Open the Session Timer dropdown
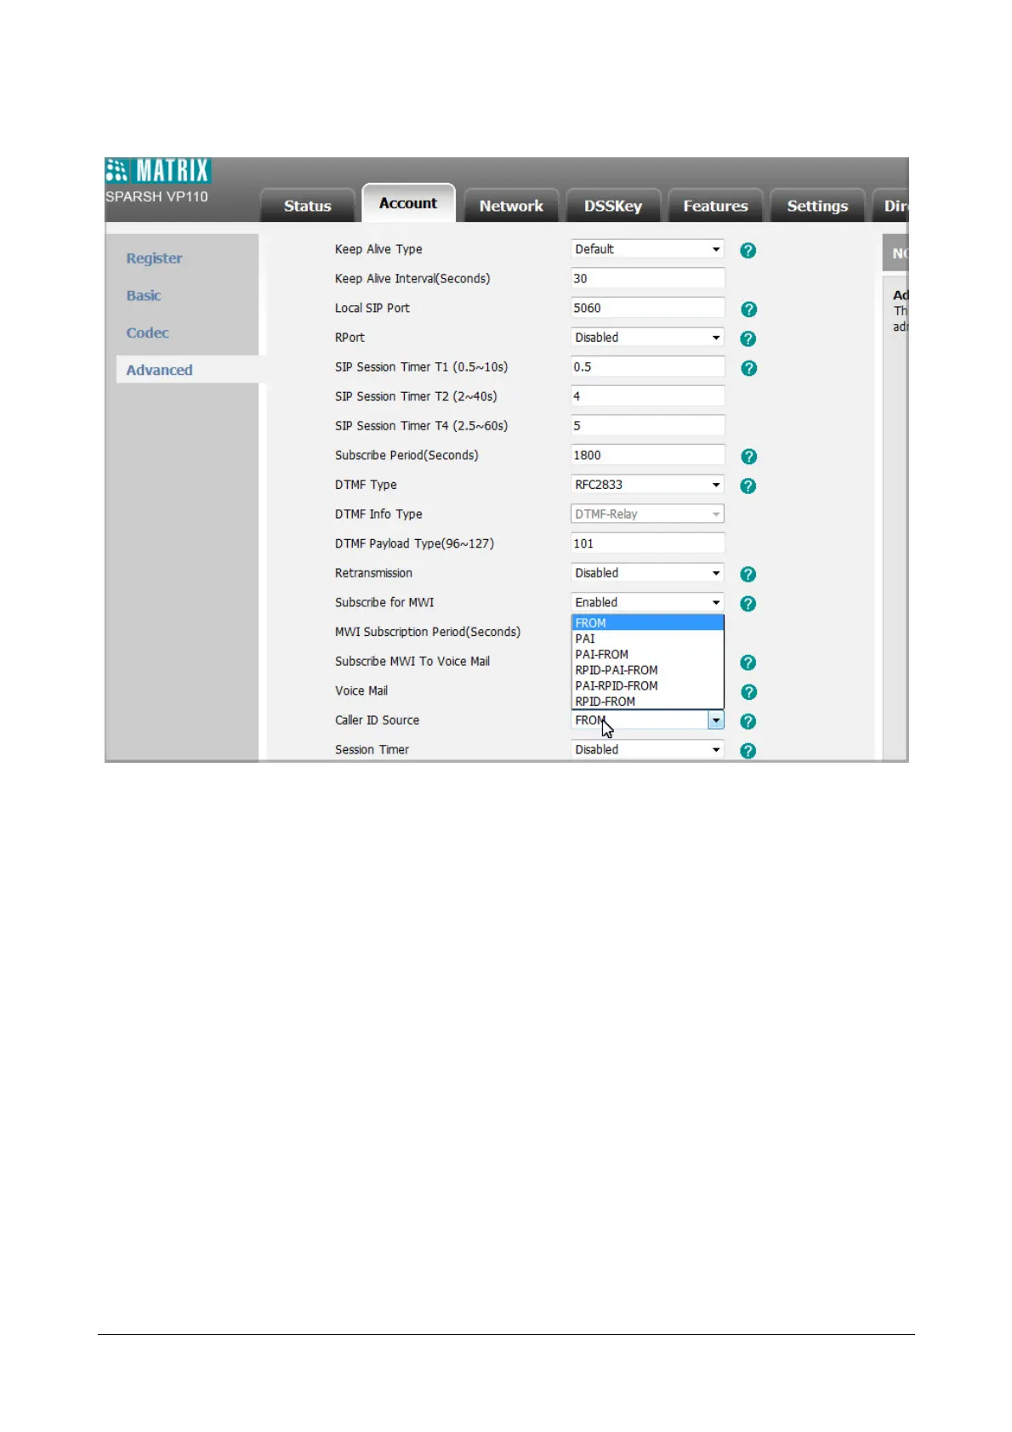 [x=647, y=749]
